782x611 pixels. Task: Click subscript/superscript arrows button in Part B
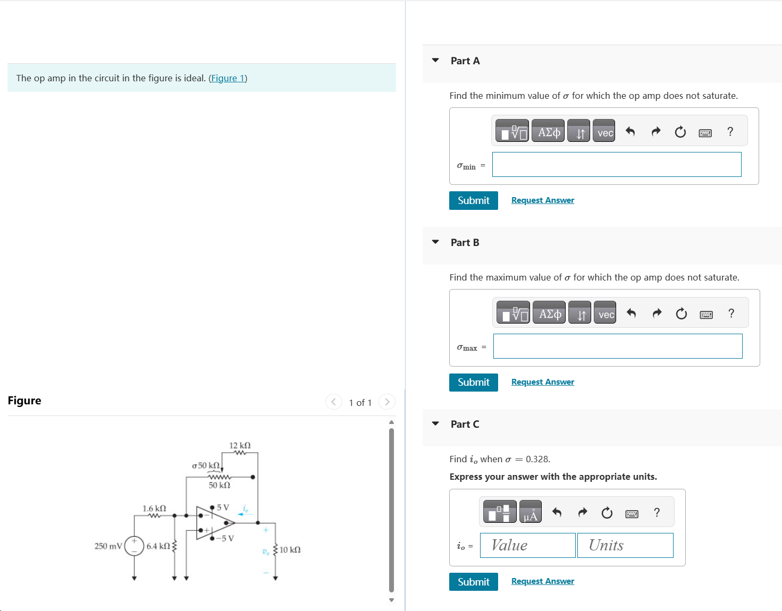point(579,312)
